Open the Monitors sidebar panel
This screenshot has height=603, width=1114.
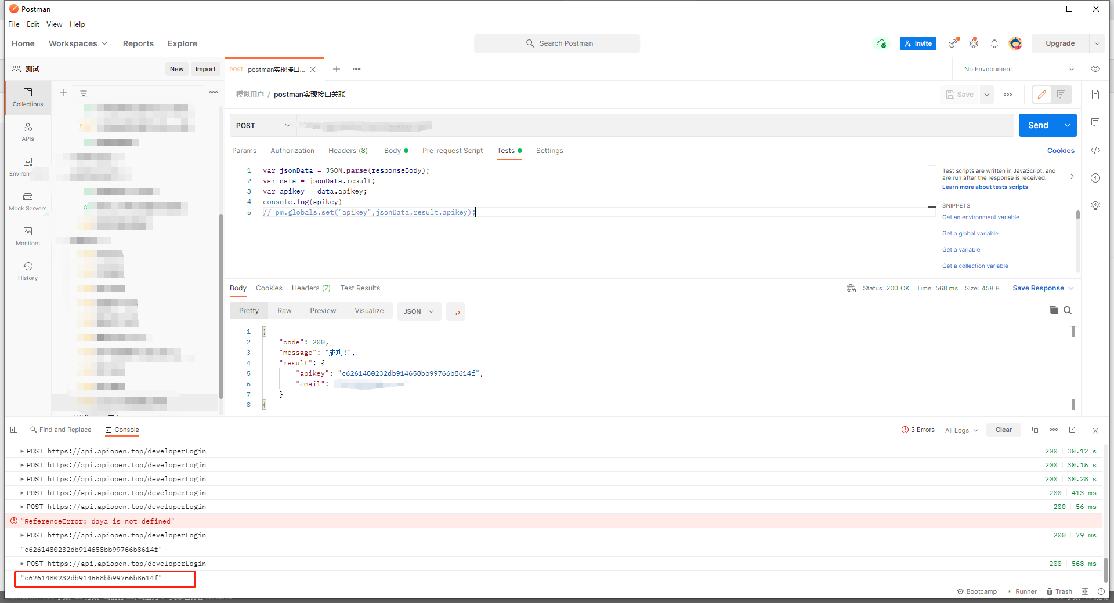[x=28, y=237]
